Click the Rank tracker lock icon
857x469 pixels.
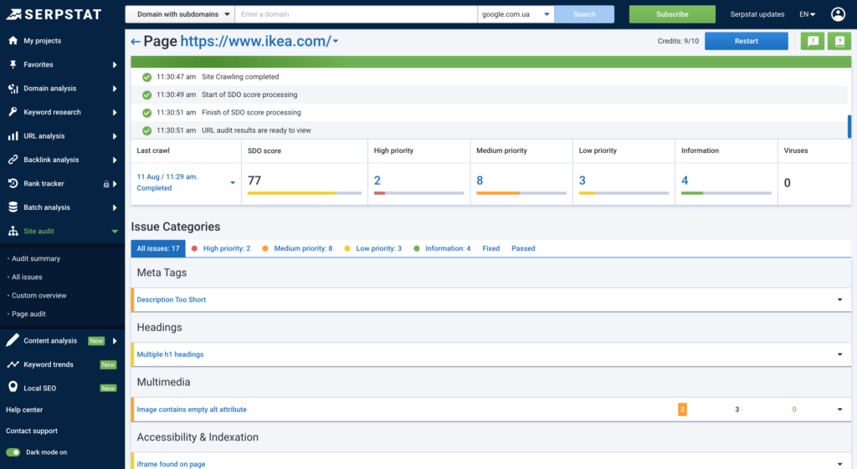[x=106, y=184]
